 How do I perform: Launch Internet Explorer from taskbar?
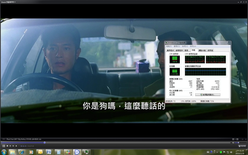(22, 152)
